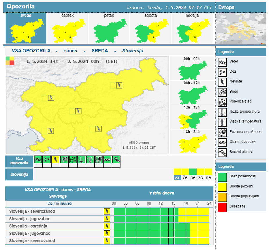This screenshot has height=251, width=269.
Task: Click the 'Opis in nasveti' link
Action: coord(60,203)
